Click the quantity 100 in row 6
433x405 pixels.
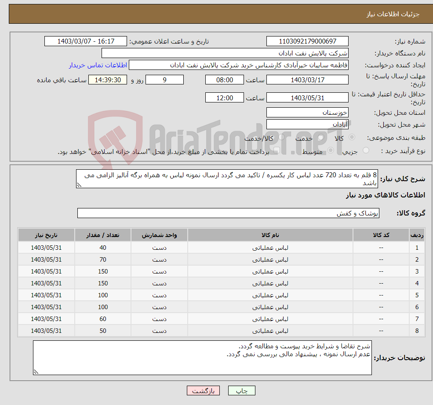click(103, 307)
